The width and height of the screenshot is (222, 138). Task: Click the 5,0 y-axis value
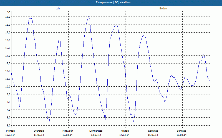pos(9,125)
